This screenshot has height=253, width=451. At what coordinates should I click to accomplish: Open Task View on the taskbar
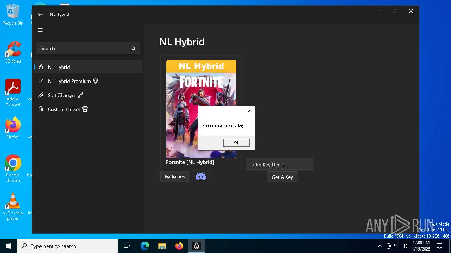pos(127,246)
